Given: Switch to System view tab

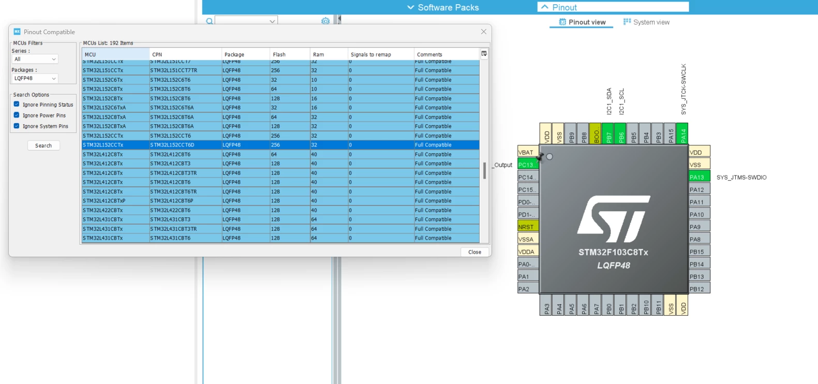Looking at the screenshot, I should click(x=646, y=22).
